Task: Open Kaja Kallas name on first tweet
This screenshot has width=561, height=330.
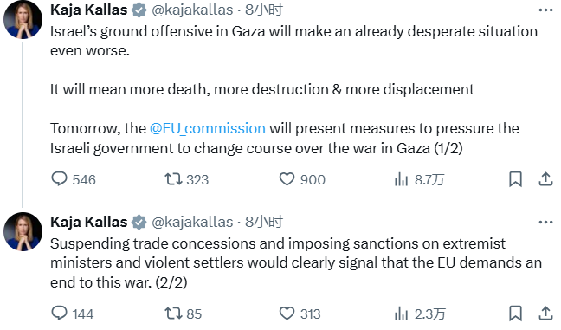Action: tap(88, 10)
